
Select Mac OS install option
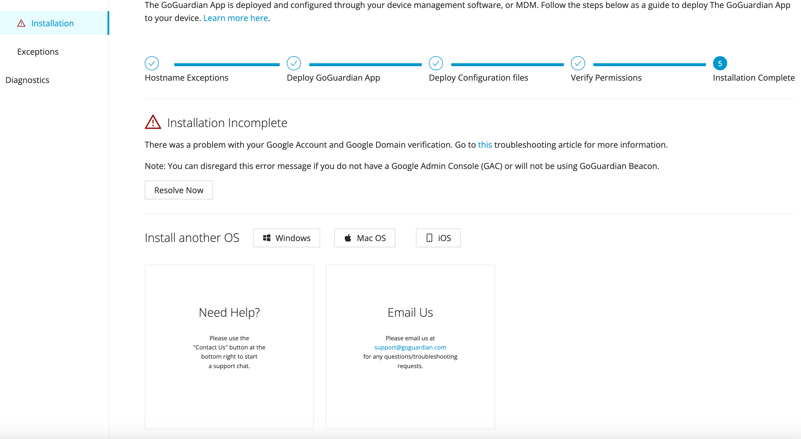coord(365,238)
